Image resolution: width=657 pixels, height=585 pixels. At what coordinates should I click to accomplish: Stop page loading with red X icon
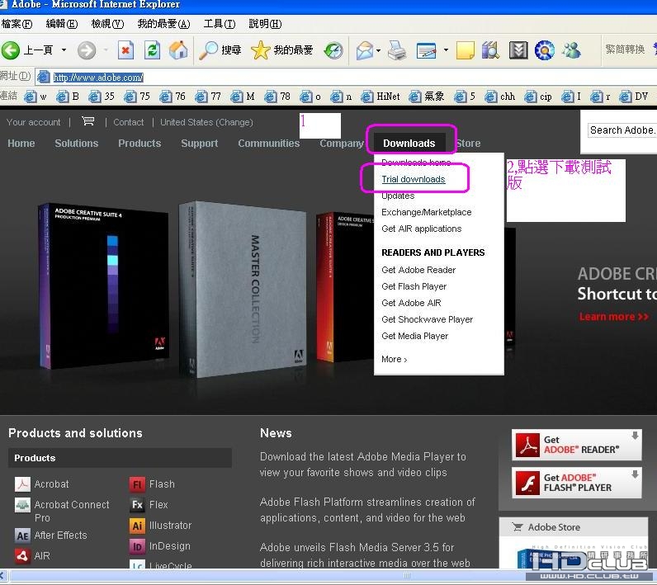(125, 50)
